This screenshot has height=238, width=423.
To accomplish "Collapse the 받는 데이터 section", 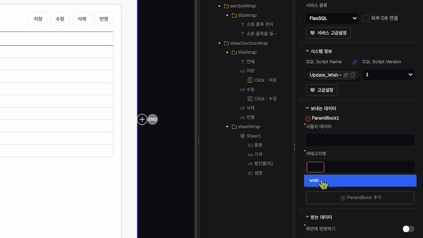I will tap(307, 217).
